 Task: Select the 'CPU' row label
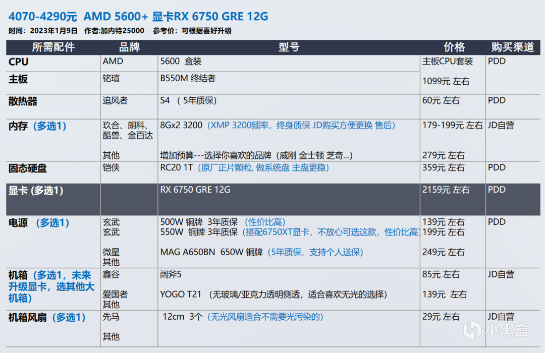tap(19, 62)
